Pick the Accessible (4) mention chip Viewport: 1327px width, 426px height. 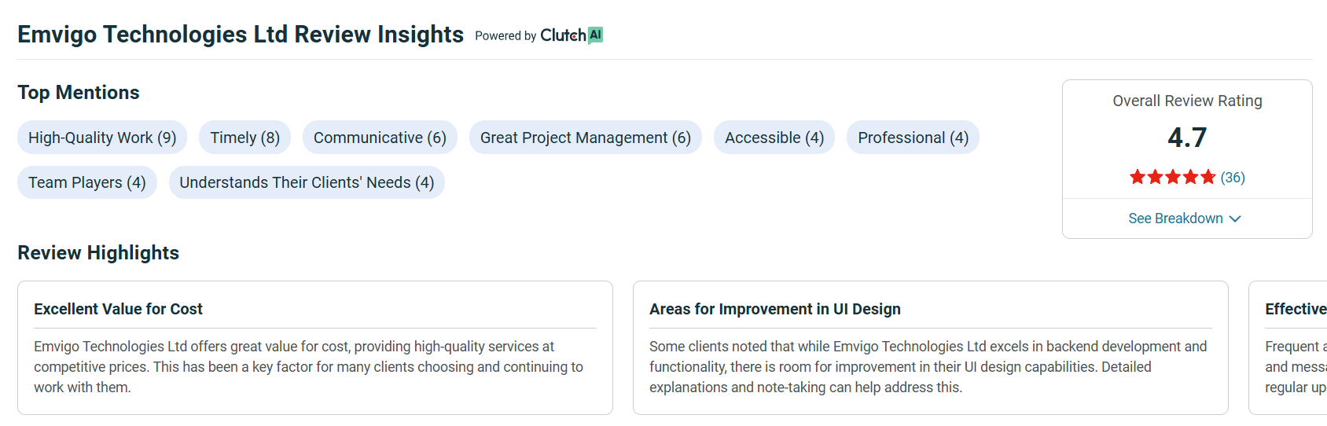pyautogui.click(x=774, y=138)
